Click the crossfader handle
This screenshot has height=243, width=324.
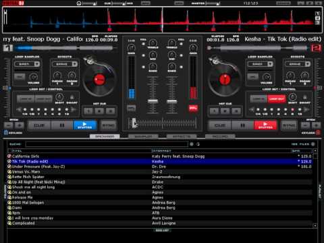[134, 123]
